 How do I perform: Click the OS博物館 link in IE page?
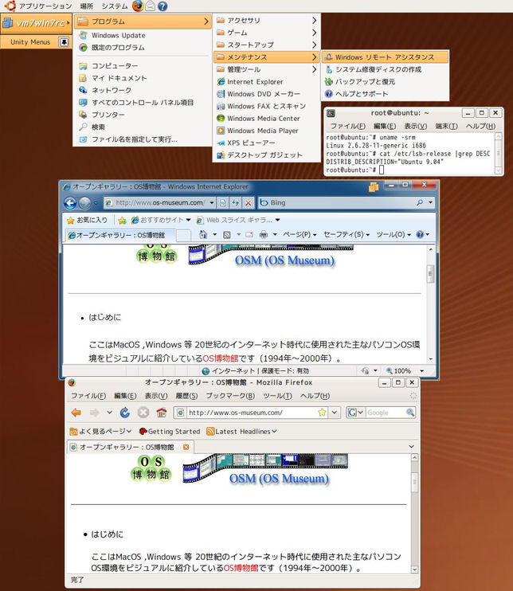pos(221,358)
